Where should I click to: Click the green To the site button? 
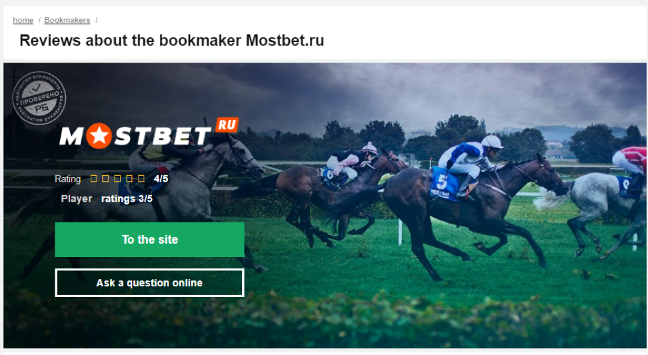click(x=149, y=239)
